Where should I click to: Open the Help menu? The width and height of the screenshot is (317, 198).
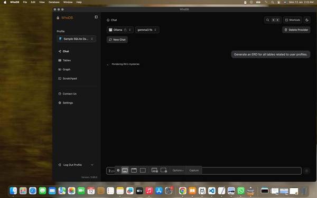79,2
